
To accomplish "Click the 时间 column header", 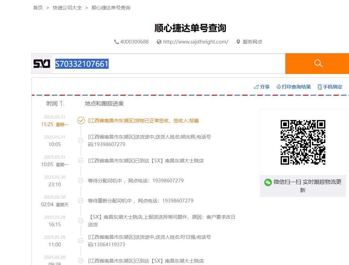I will pos(52,103).
